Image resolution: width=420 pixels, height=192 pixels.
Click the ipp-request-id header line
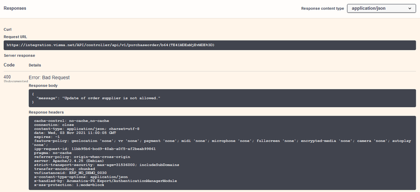click(x=95, y=149)
